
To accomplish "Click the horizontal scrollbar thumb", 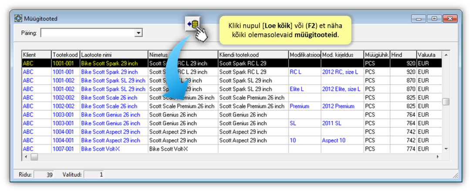I will point(34,157).
